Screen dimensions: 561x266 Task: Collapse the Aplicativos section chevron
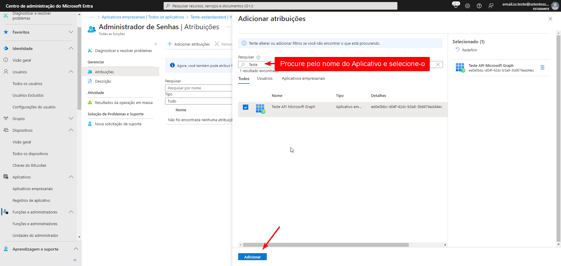pos(71,177)
